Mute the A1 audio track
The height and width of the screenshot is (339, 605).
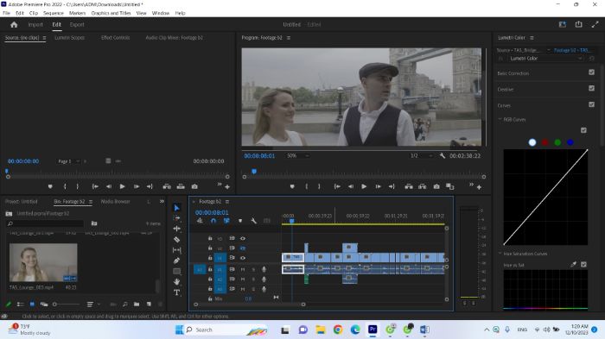click(243, 269)
